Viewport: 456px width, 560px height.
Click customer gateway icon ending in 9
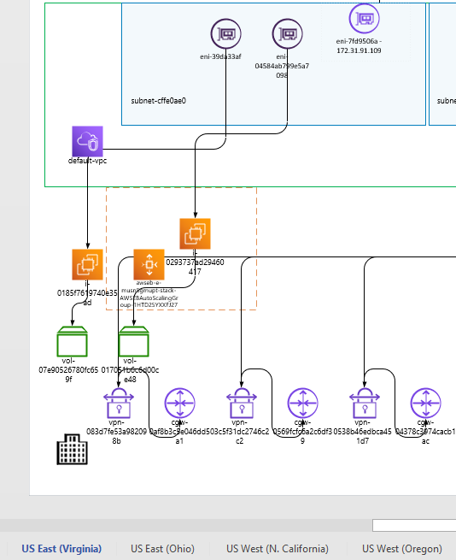pos(303,404)
